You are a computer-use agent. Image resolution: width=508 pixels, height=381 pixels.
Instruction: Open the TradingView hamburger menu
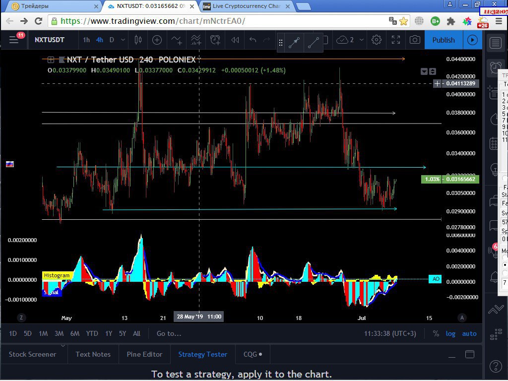pyautogui.click(x=13, y=40)
